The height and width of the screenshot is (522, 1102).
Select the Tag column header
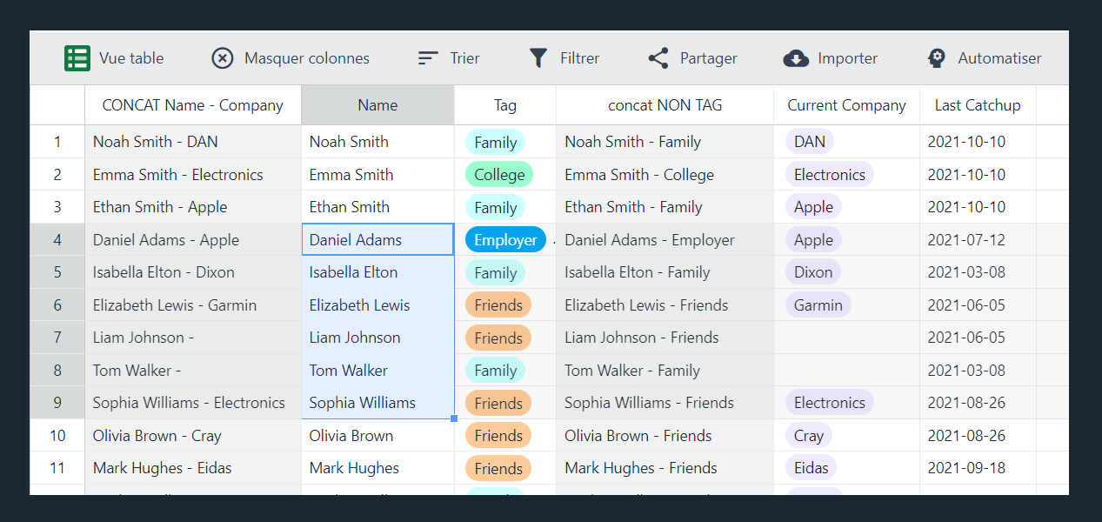click(505, 105)
